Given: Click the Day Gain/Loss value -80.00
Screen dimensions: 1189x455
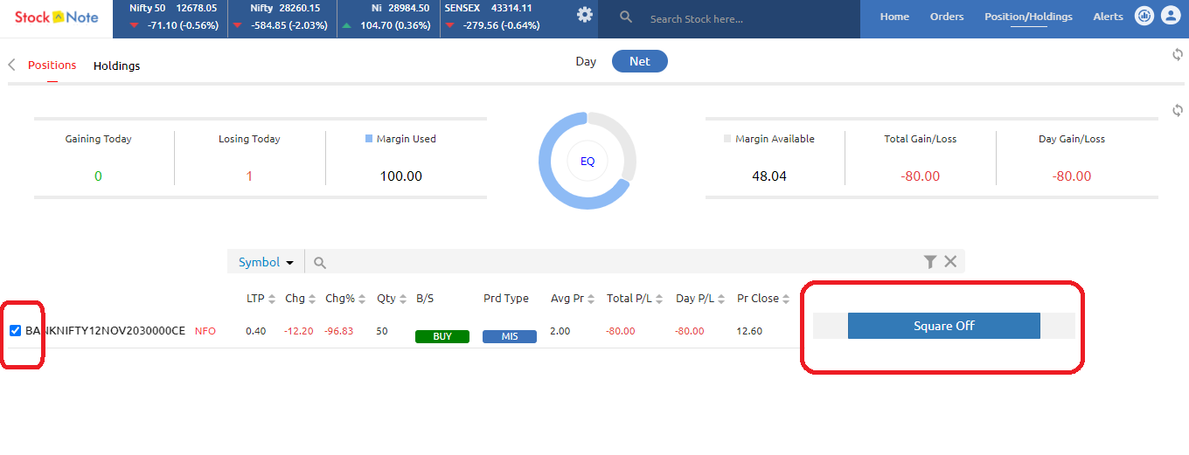Looking at the screenshot, I should tap(1071, 176).
